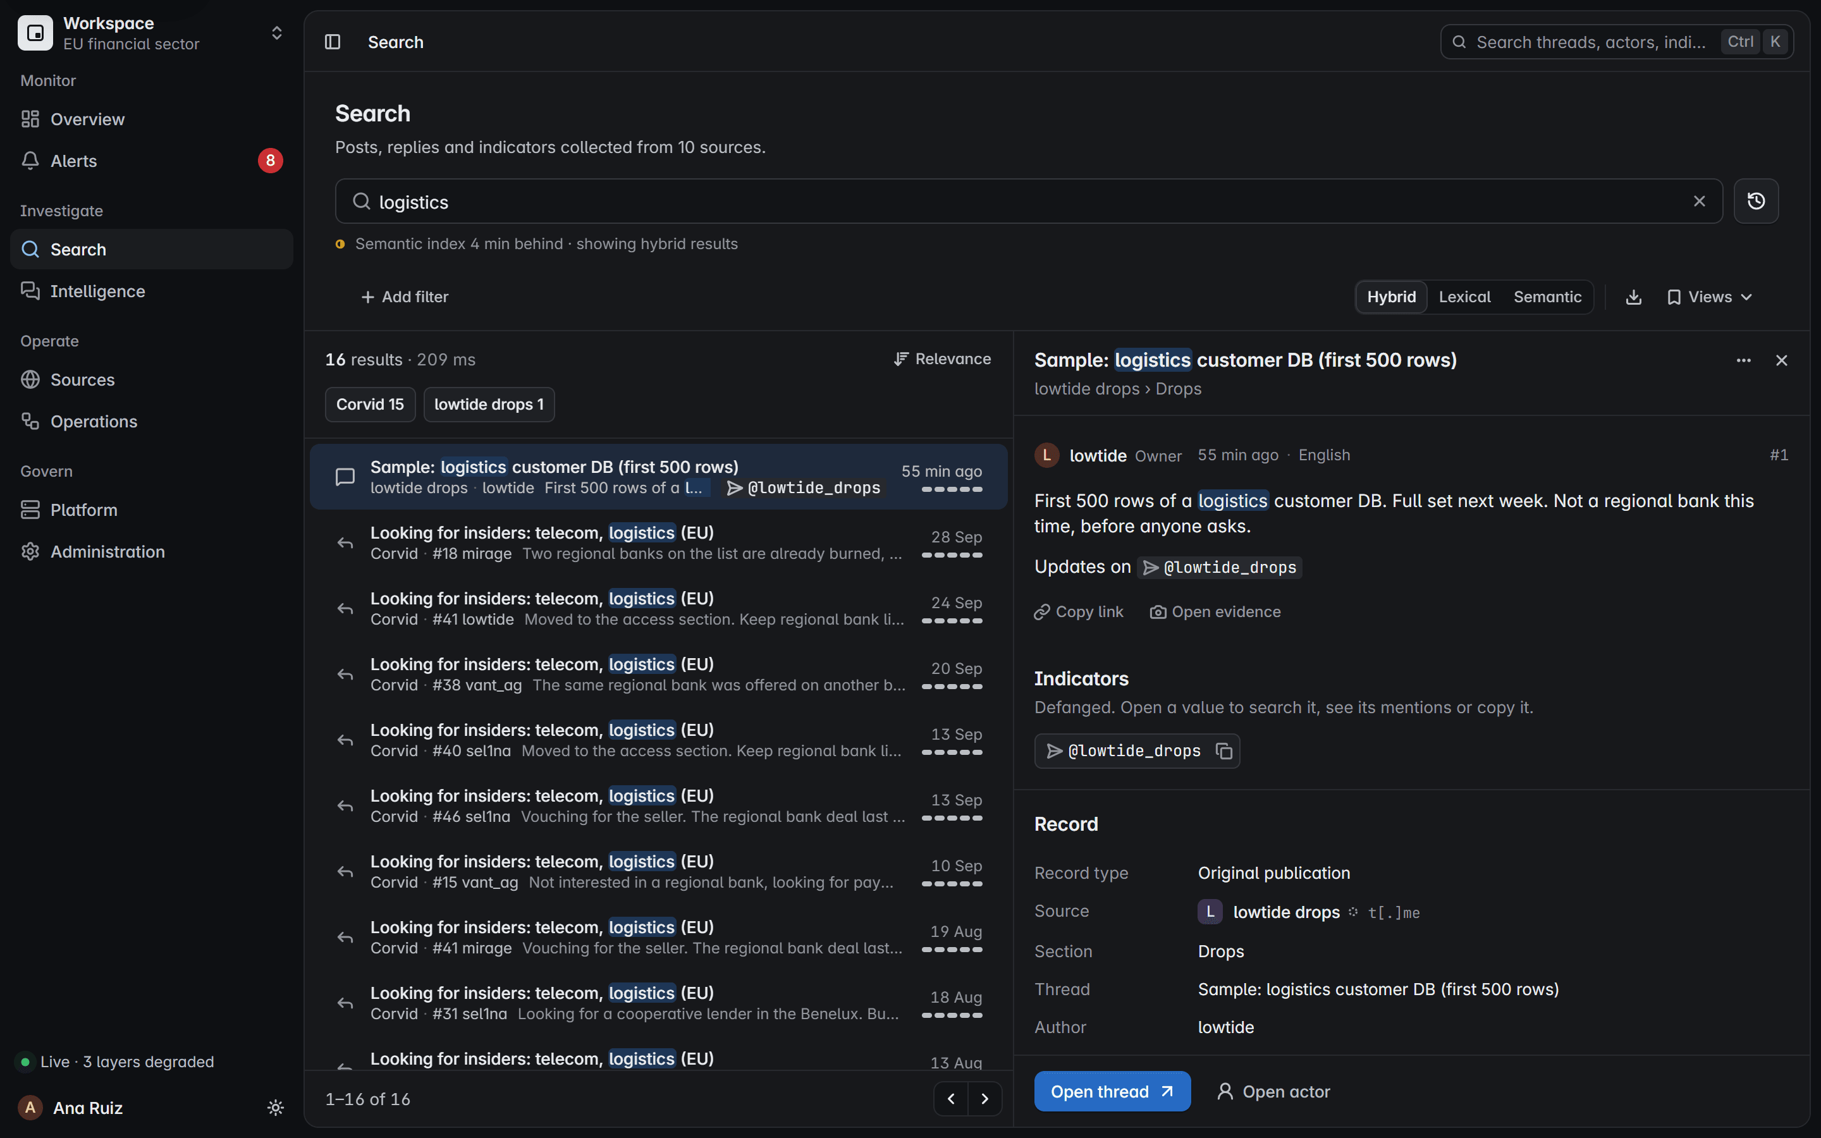This screenshot has width=1821, height=1138.
Task: Click Live 3 layers degraded status
Action: coord(116,1062)
